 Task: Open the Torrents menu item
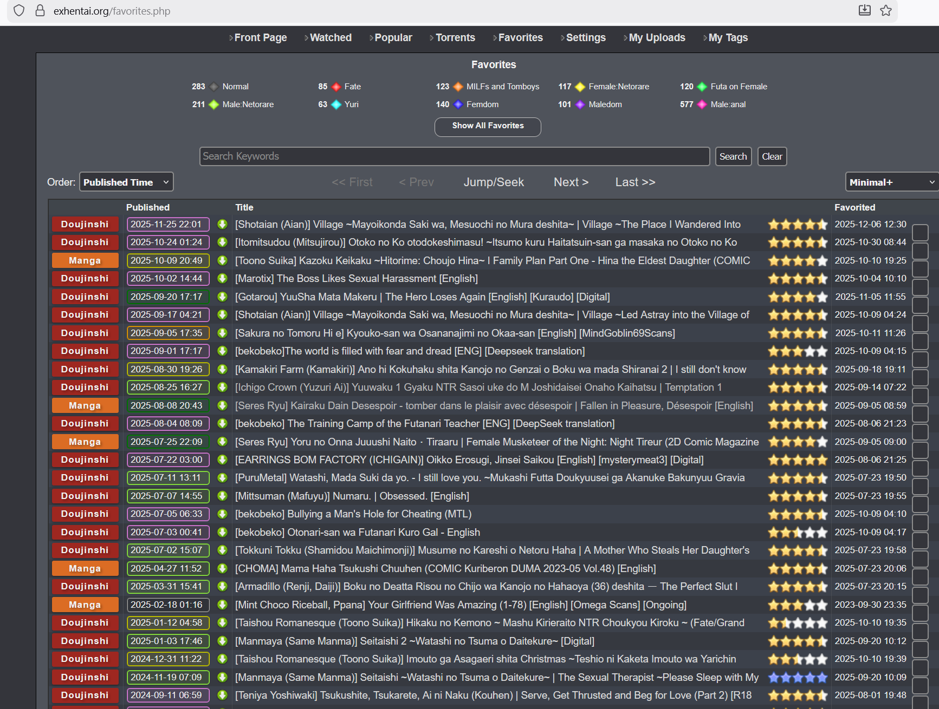tap(455, 37)
